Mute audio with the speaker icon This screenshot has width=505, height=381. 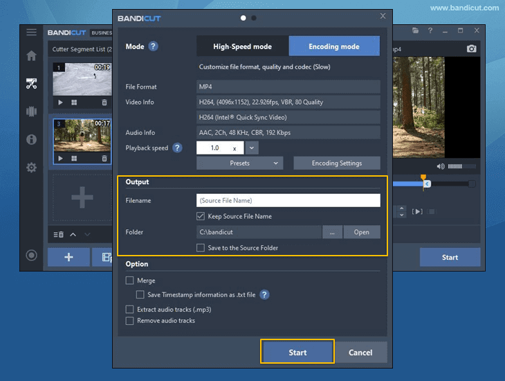[440, 166]
